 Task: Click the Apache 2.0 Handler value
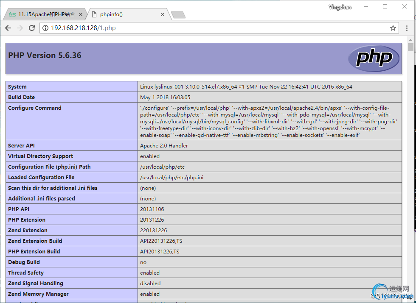(x=164, y=145)
